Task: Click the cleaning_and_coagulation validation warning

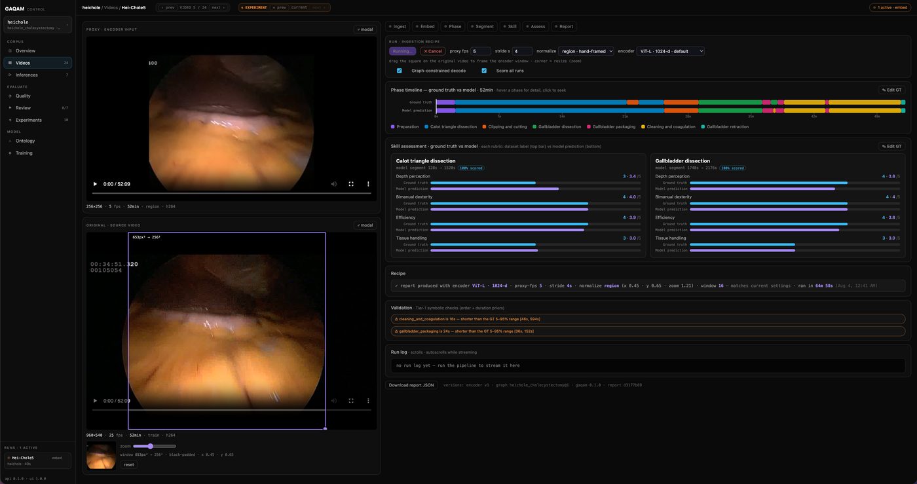Action: point(647,319)
